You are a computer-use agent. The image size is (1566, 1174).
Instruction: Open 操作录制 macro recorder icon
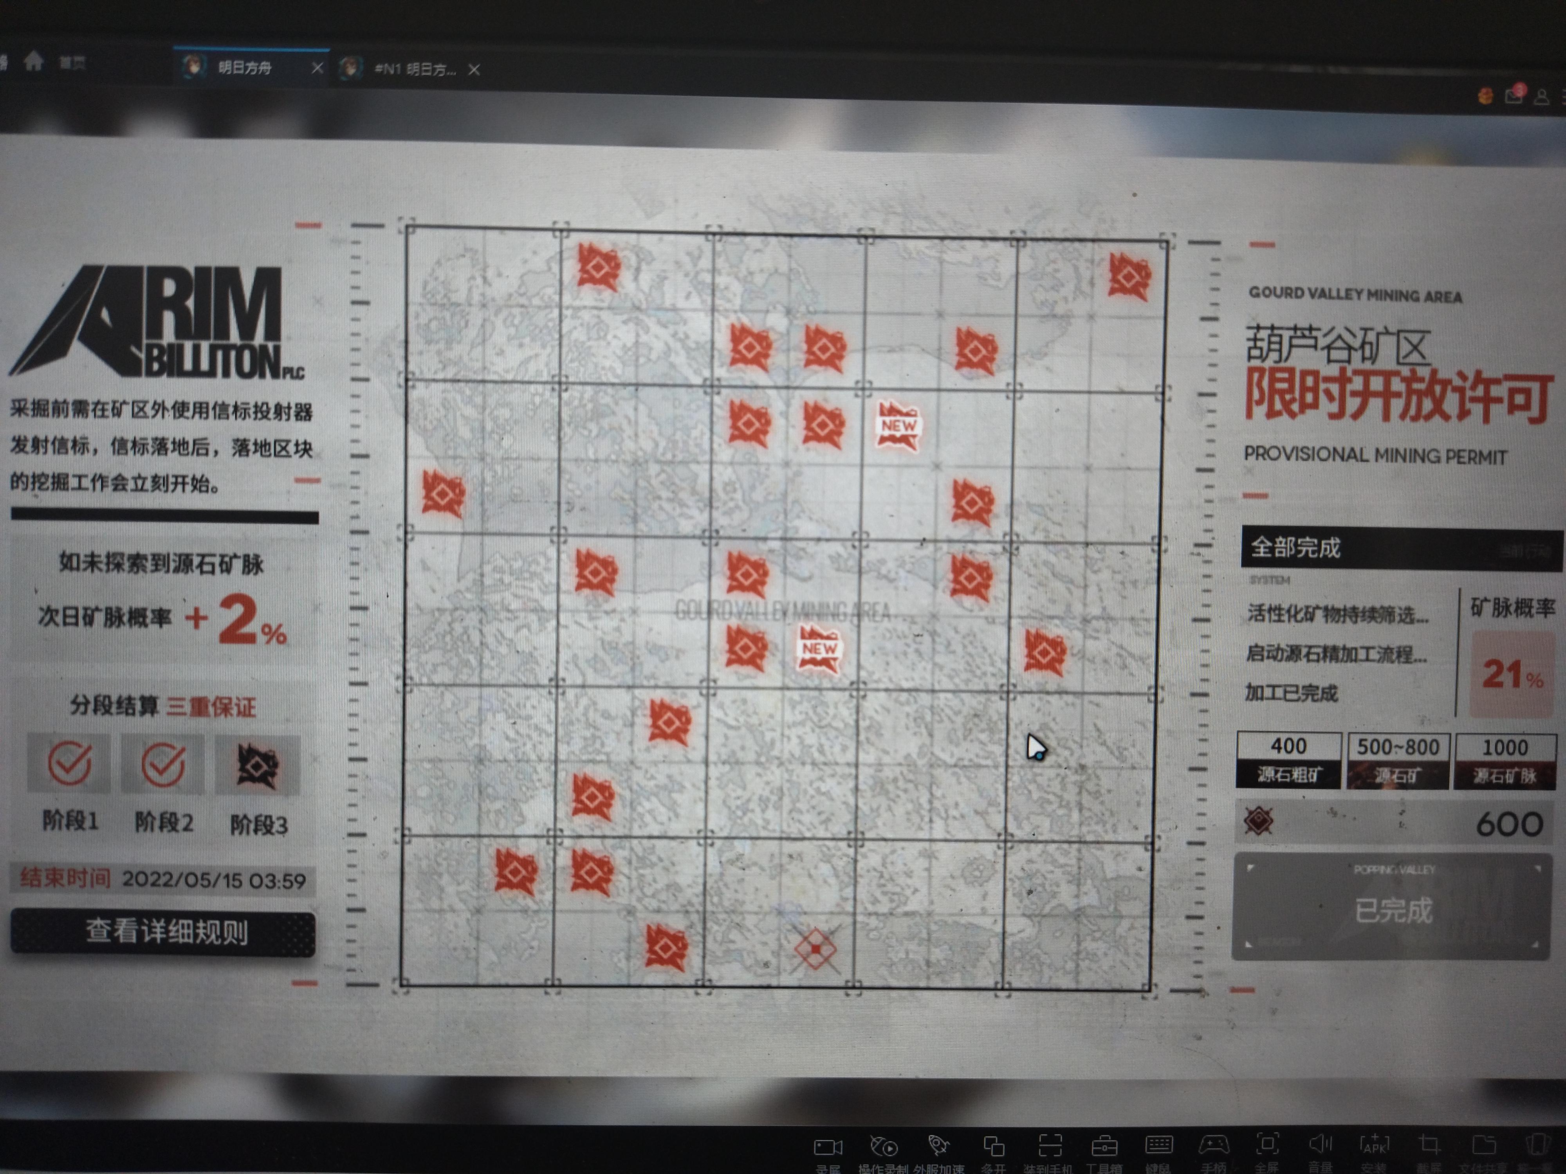click(883, 1146)
